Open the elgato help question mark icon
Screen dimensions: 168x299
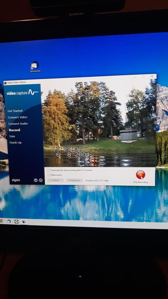coord(35,180)
